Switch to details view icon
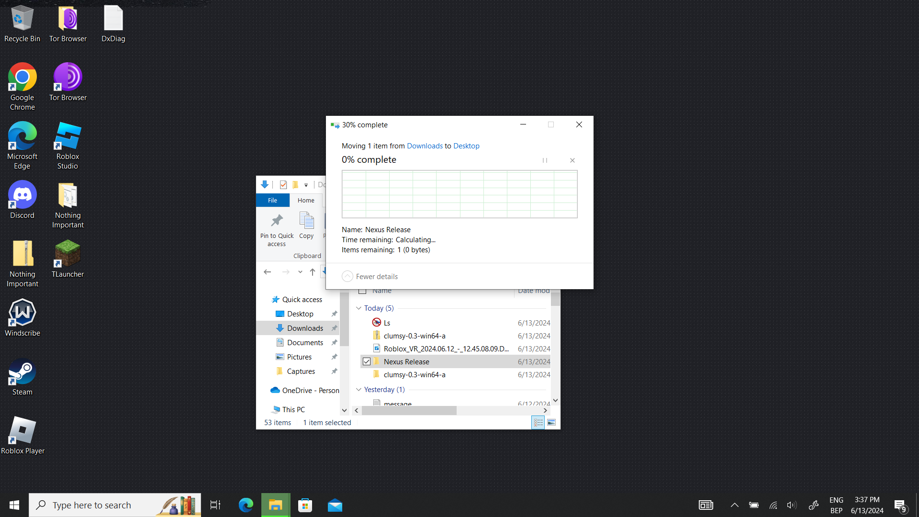 [538, 422]
